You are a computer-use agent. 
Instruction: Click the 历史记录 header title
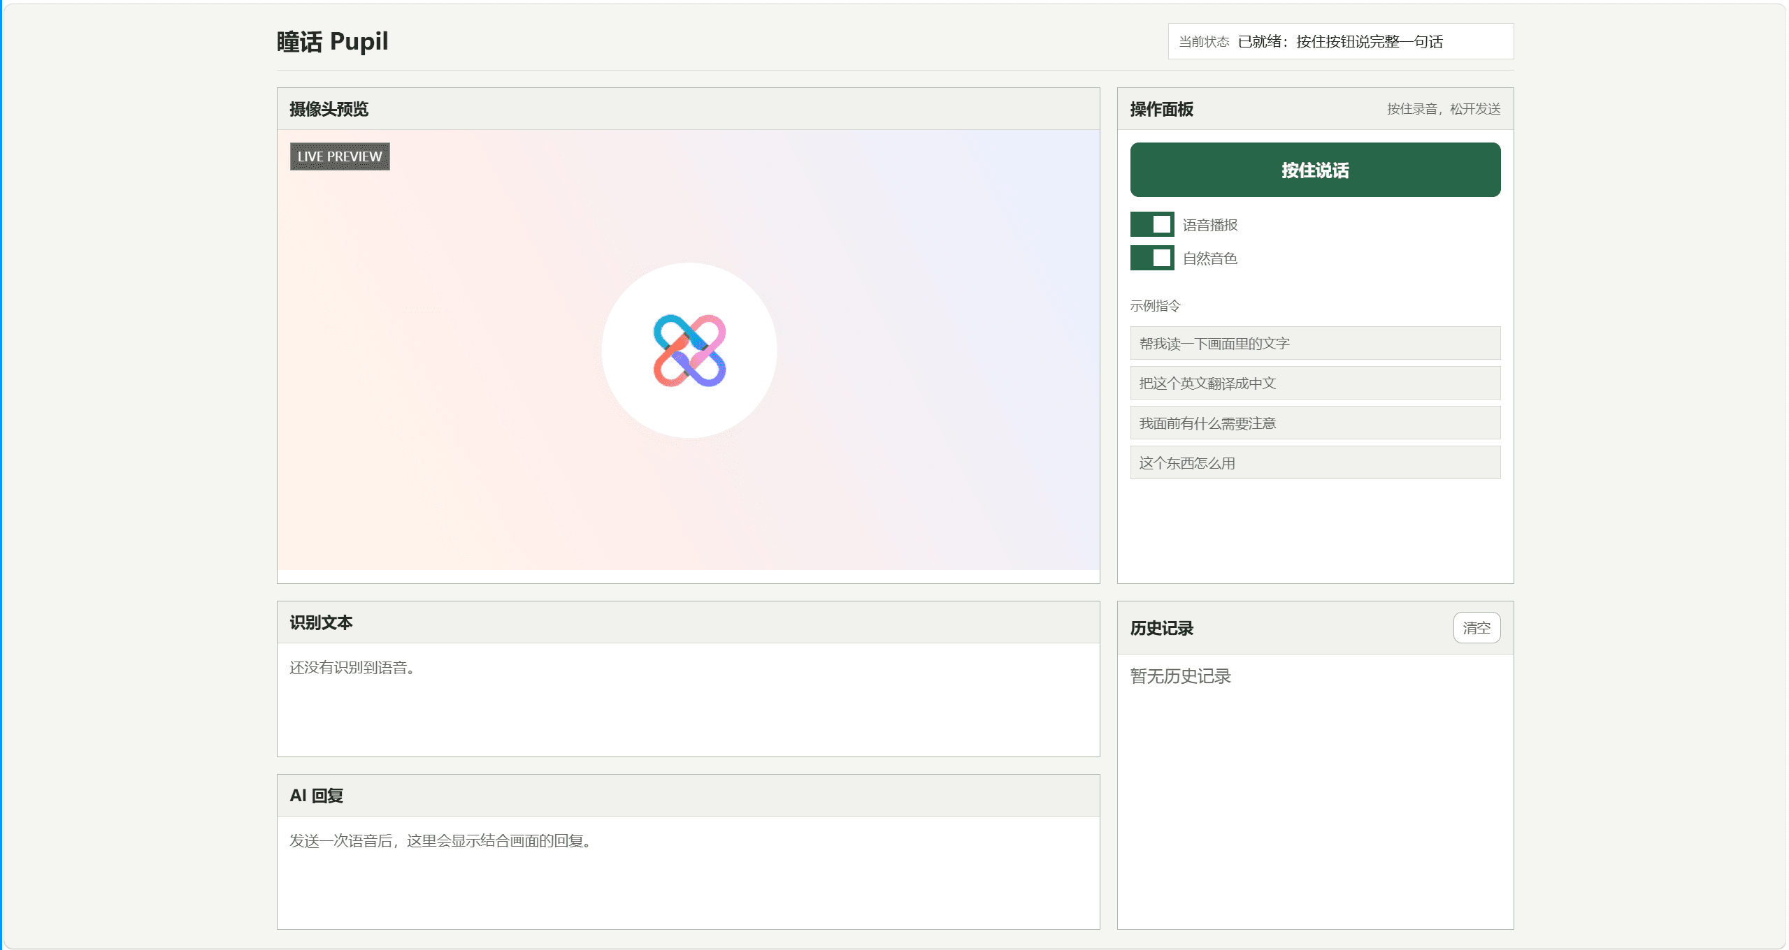pos(1161,628)
